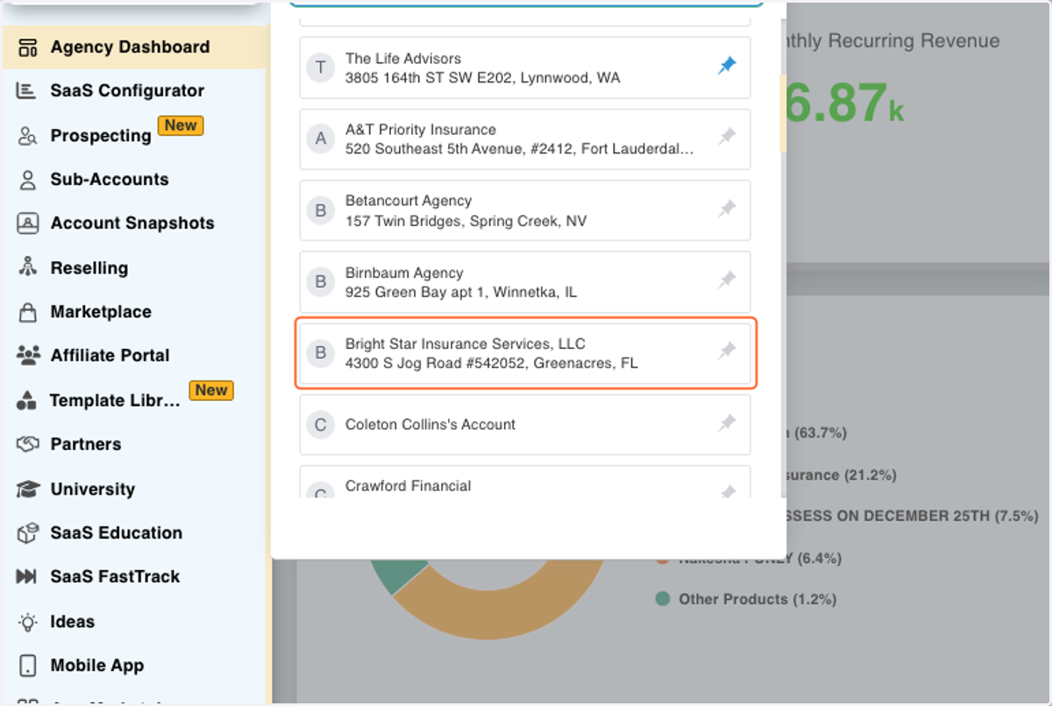Click the Sub-Accounts person icon

pyautogui.click(x=27, y=179)
